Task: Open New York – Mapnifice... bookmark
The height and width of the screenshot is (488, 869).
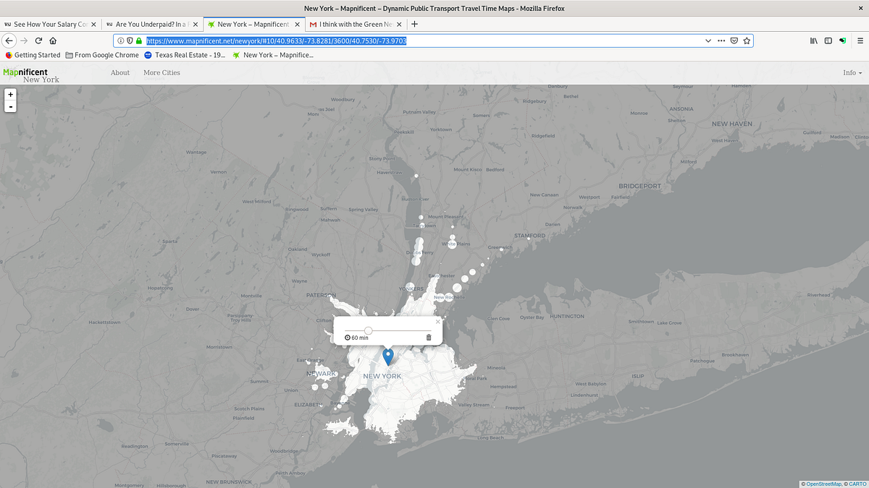Action: click(x=273, y=55)
